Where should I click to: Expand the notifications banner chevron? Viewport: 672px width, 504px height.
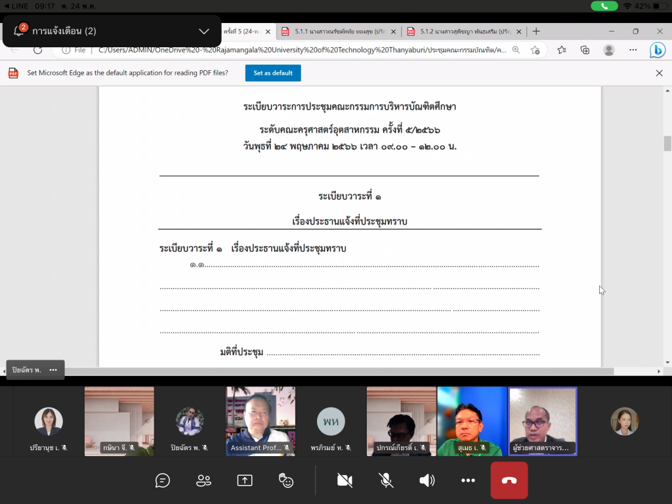click(x=204, y=31)
